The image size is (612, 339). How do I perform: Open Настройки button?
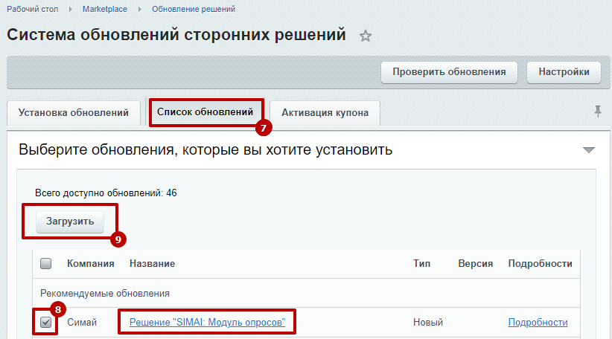coord(564,72)
